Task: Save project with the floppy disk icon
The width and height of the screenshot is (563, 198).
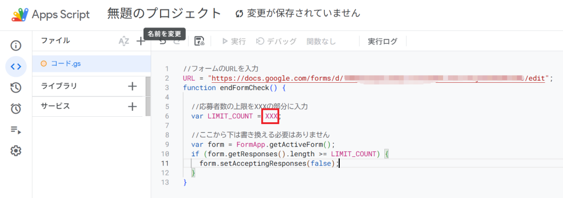Action: (199, 41)
